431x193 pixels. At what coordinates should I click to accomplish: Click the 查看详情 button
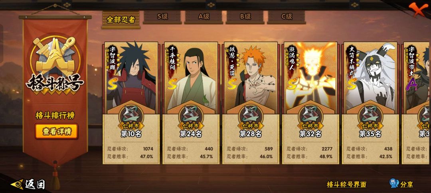[x=57, y=132]
